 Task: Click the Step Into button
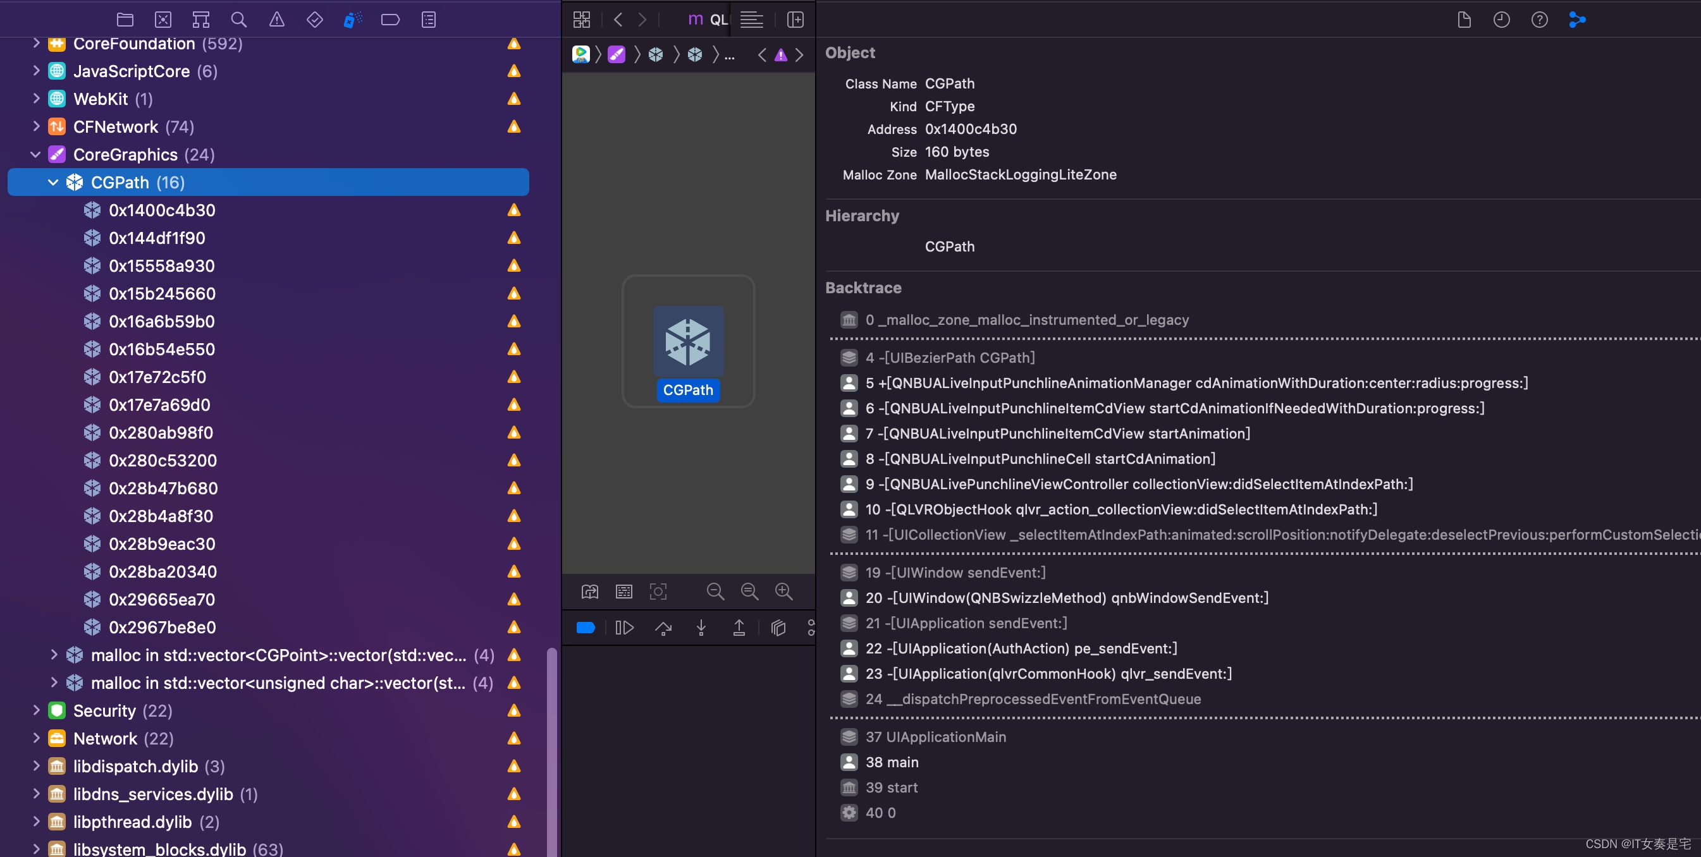[x=701, y=628]
